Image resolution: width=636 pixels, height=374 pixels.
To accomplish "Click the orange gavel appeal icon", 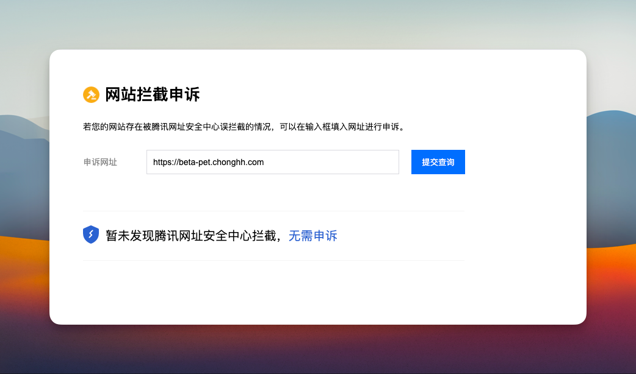I will pyautogui.click(x=92, y=94).
